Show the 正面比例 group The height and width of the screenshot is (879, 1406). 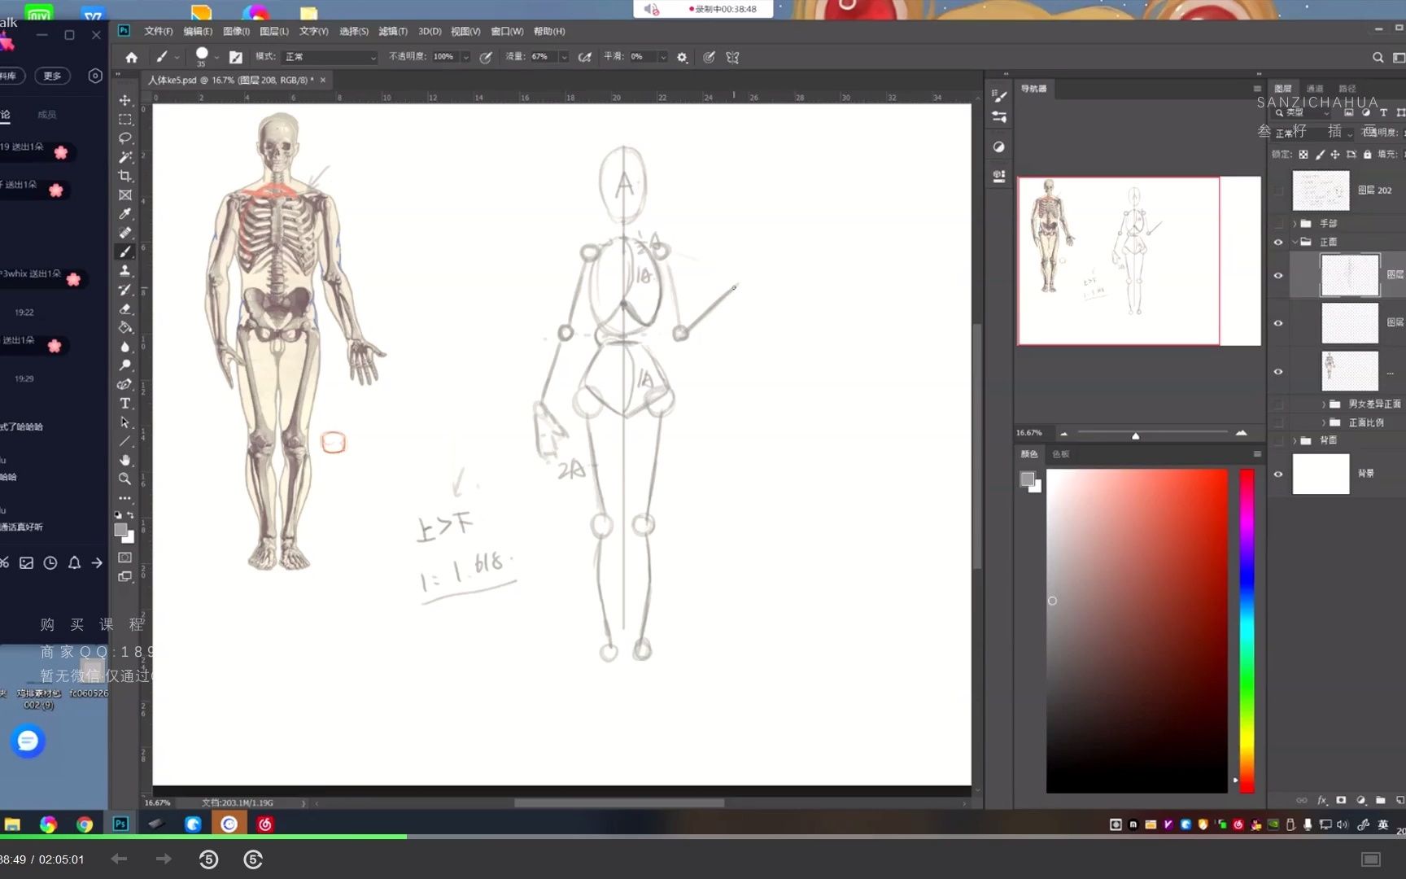(x=1277, y=422)
